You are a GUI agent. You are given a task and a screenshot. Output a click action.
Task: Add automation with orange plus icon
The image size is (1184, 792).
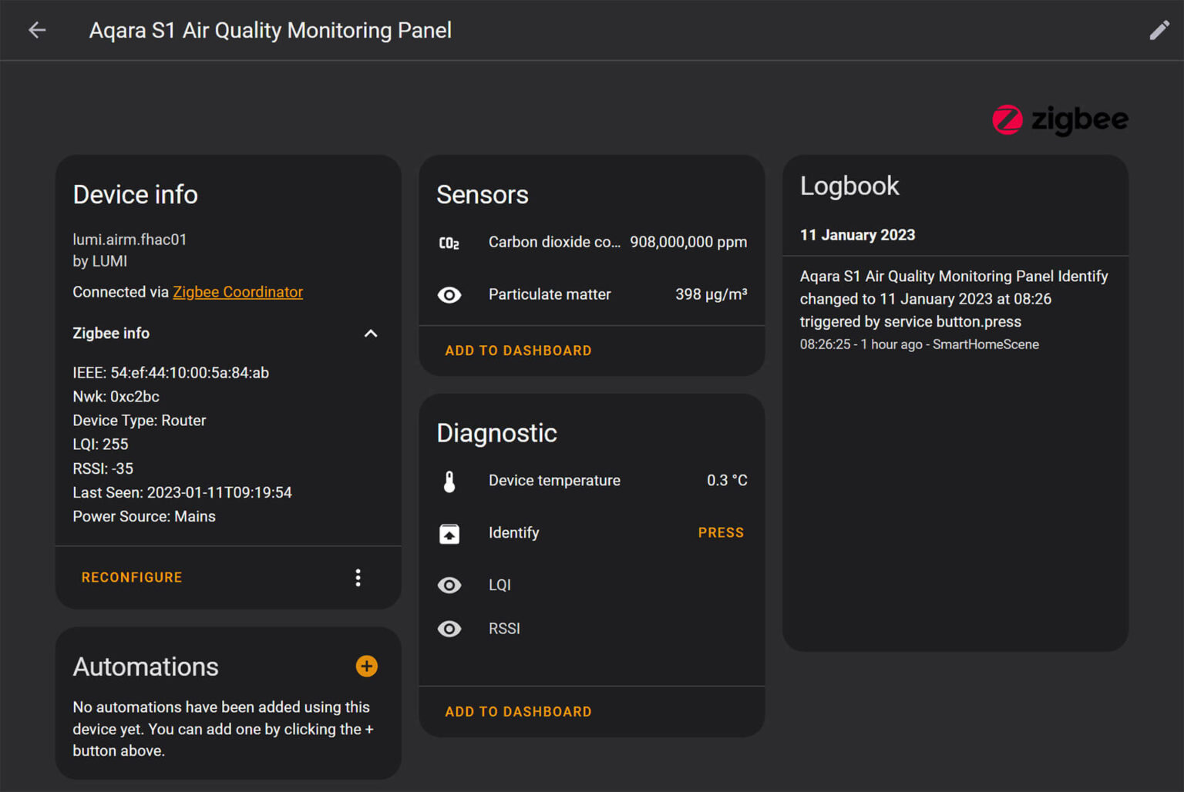click(x=367, y=666)
